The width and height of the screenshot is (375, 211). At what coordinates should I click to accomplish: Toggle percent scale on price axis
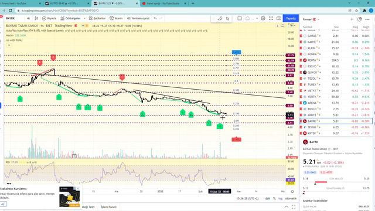[274, 199]
